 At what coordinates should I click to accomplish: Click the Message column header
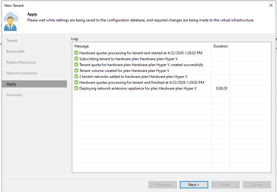[142, 46]
